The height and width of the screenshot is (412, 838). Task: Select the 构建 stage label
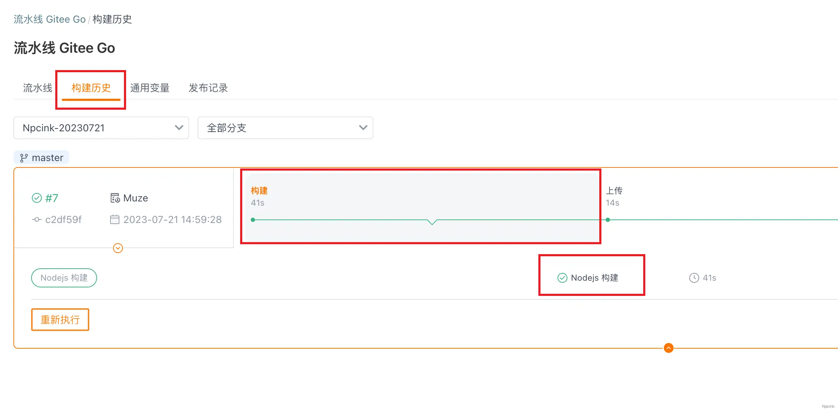pyautogui.click(x=259, y=191)
